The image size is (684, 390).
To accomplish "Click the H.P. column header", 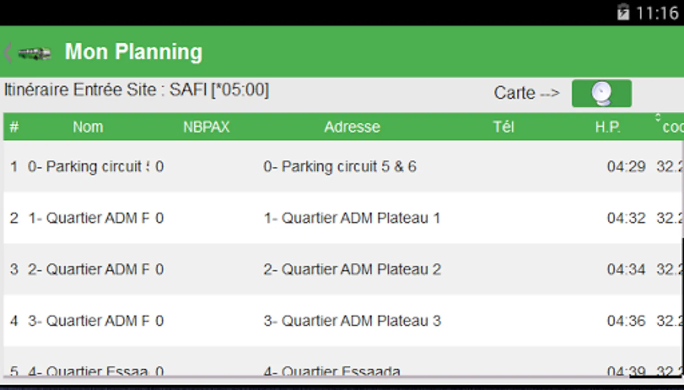I will pyautogui.click(x=607, y=127).
